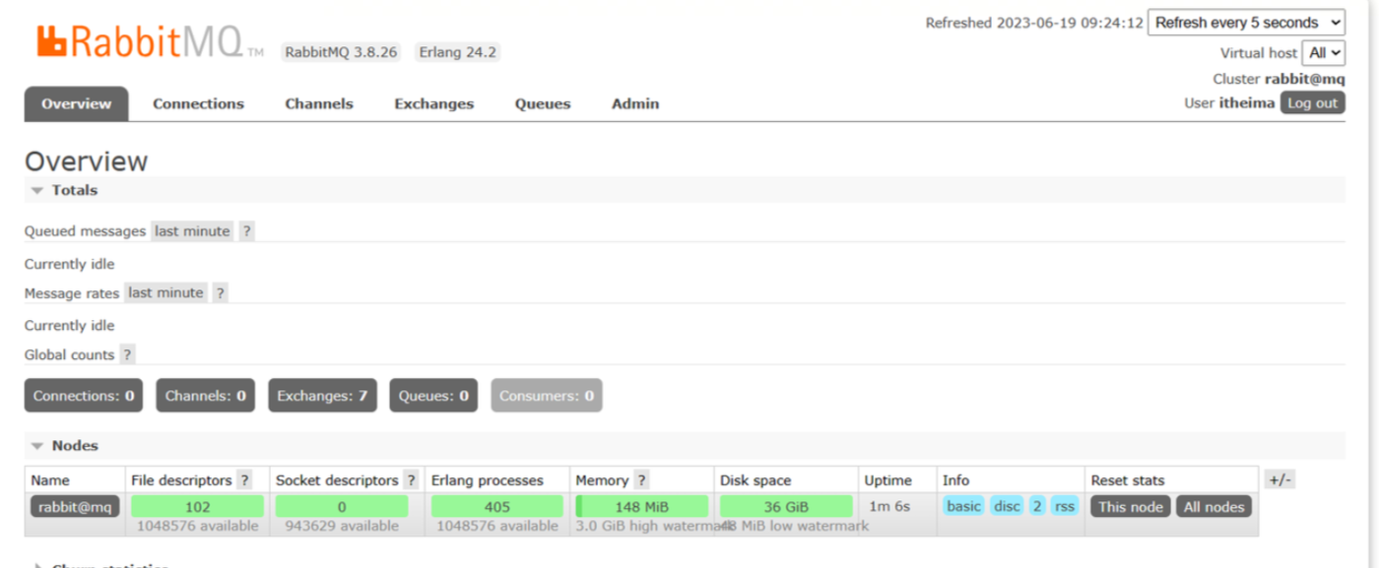Go to the Exchanges tab

tap(433, 103)
